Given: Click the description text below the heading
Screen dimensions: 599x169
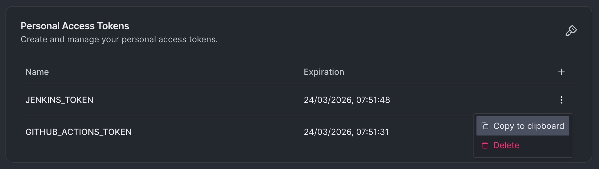Looking at the screenshot, I should click(119, 40).
